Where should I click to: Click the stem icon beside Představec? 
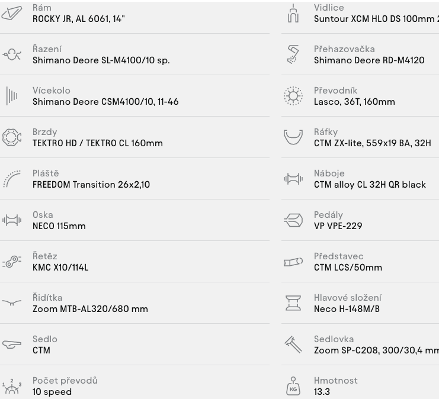pyautogui.click(x=292, y=262)
